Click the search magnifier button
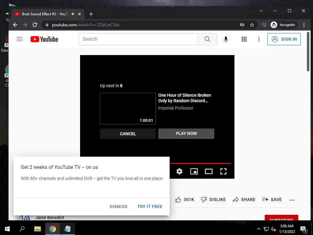 click(208, 39)
